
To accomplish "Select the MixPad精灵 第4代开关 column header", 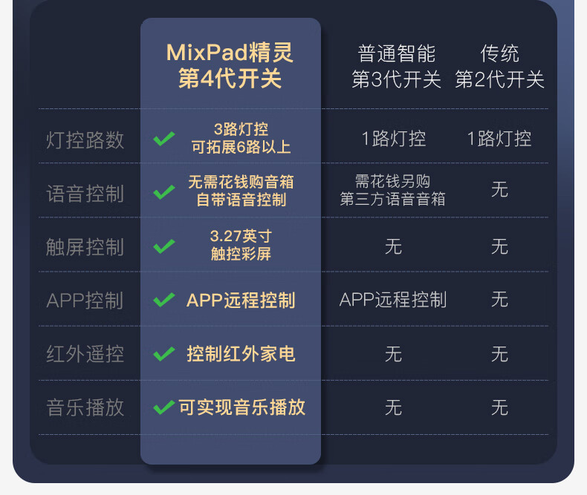I will [230, 65].
